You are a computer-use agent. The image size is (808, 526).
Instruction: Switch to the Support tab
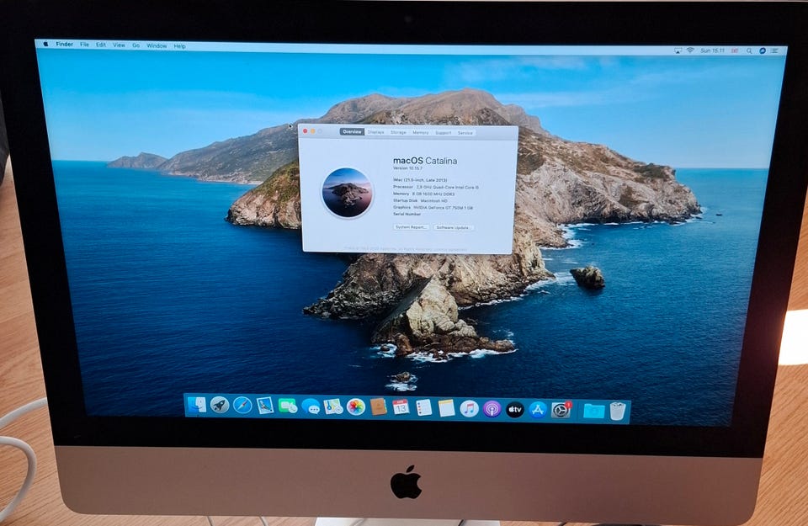point(444,133)
